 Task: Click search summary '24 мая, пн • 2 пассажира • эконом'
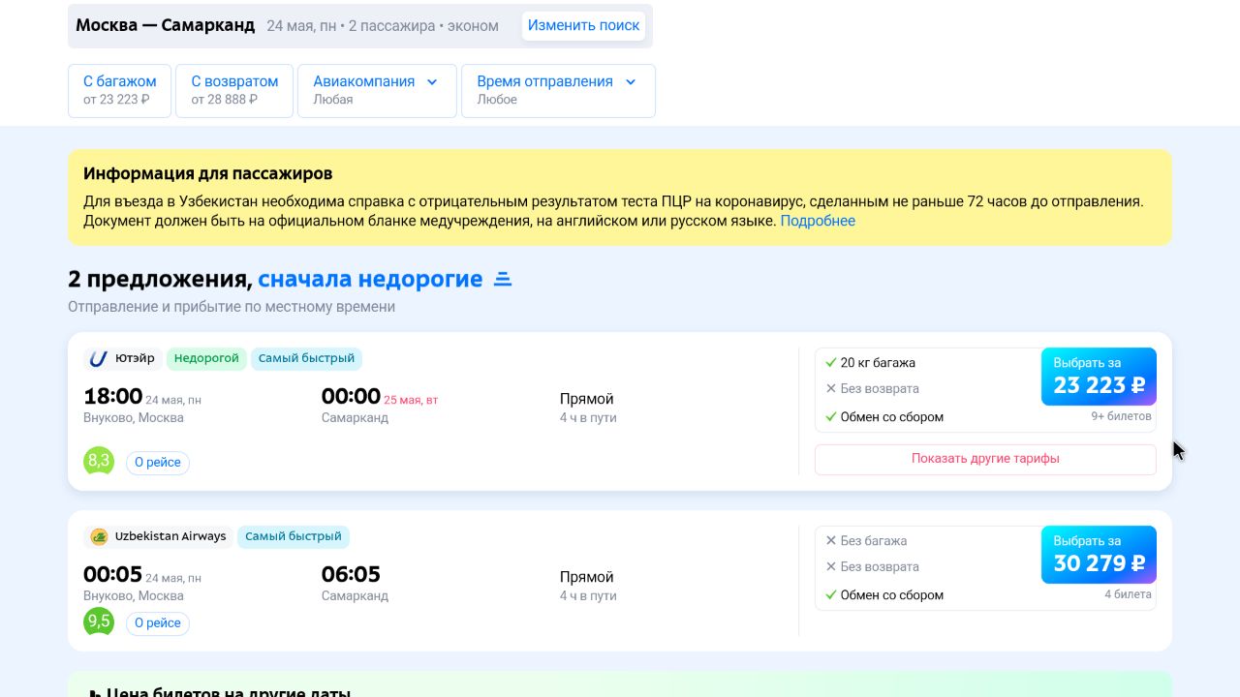pyautogui.click(x=383, y=26)
